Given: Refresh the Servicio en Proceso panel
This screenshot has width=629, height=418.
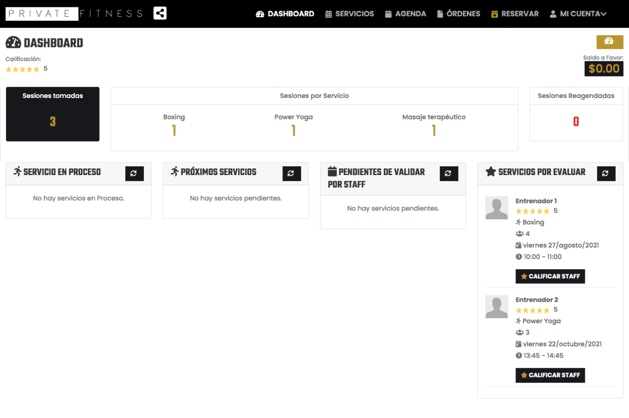Looking at the screenshot, I should tap(134, 173).
